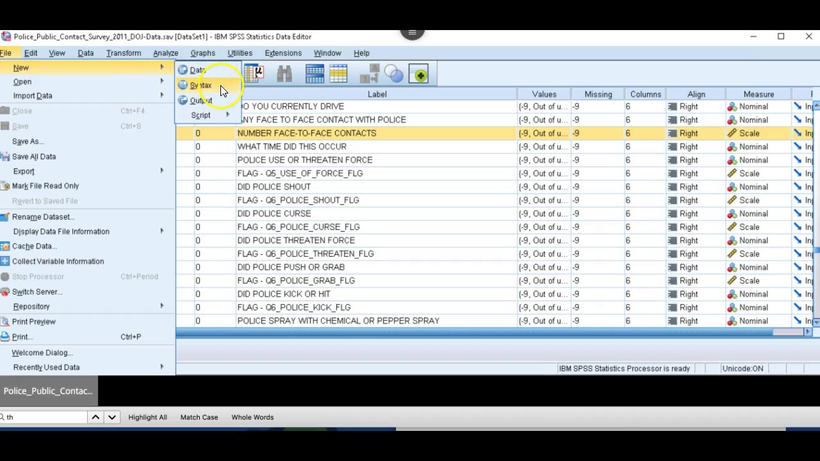The width and height of the screenshot is (820, 461).
Task: Click Values cell in FLAG - Q6_POLICE_GRAB_FLG row
Action: pos(544,280)
